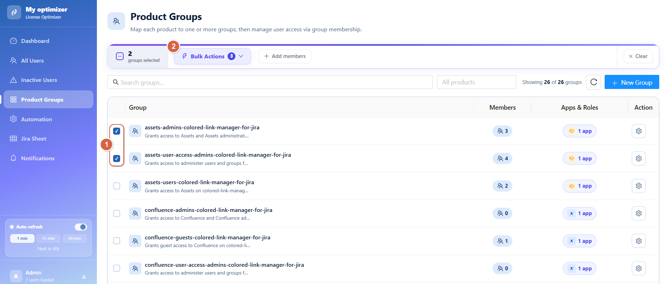Open 1 app badge for assets-users group

click(x=580, y=186)
